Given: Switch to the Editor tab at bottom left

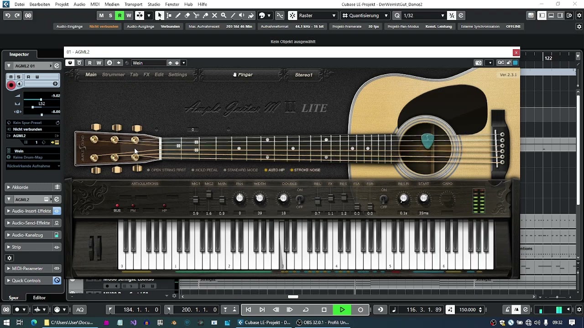Looking at the screenshot, I should pos(39,298).
